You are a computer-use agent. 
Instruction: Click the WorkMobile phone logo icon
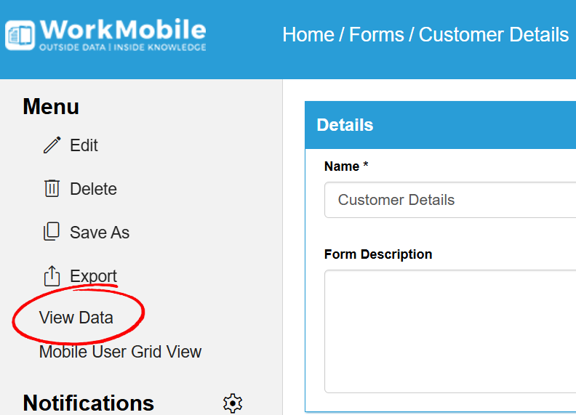click(20, 35)
